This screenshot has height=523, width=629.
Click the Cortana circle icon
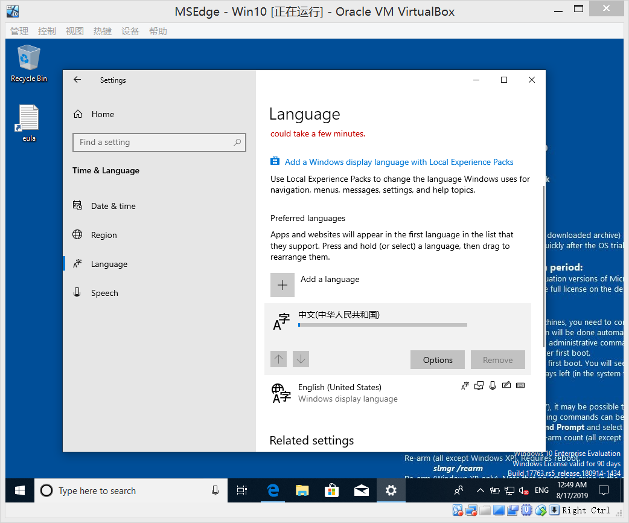46,490
